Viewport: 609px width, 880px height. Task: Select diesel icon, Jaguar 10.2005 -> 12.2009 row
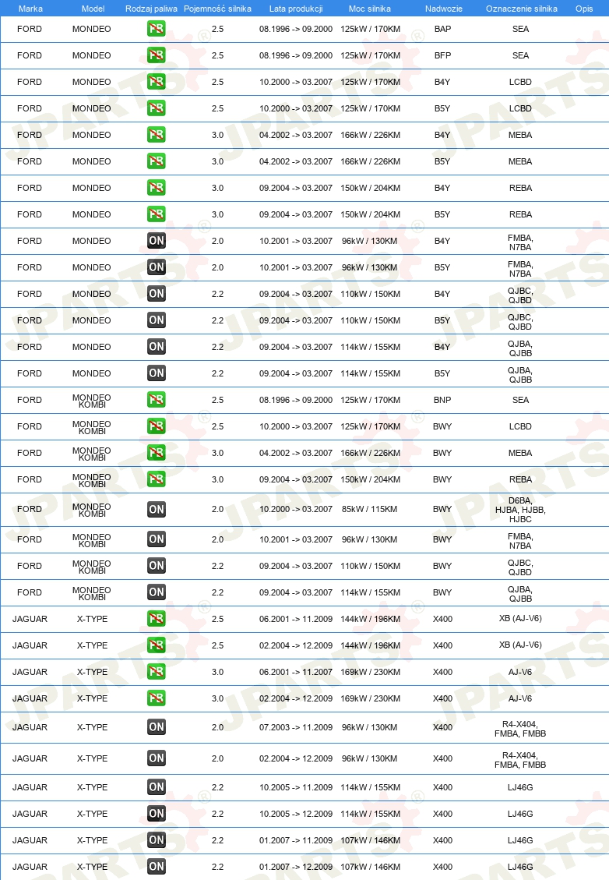[157, 814]
